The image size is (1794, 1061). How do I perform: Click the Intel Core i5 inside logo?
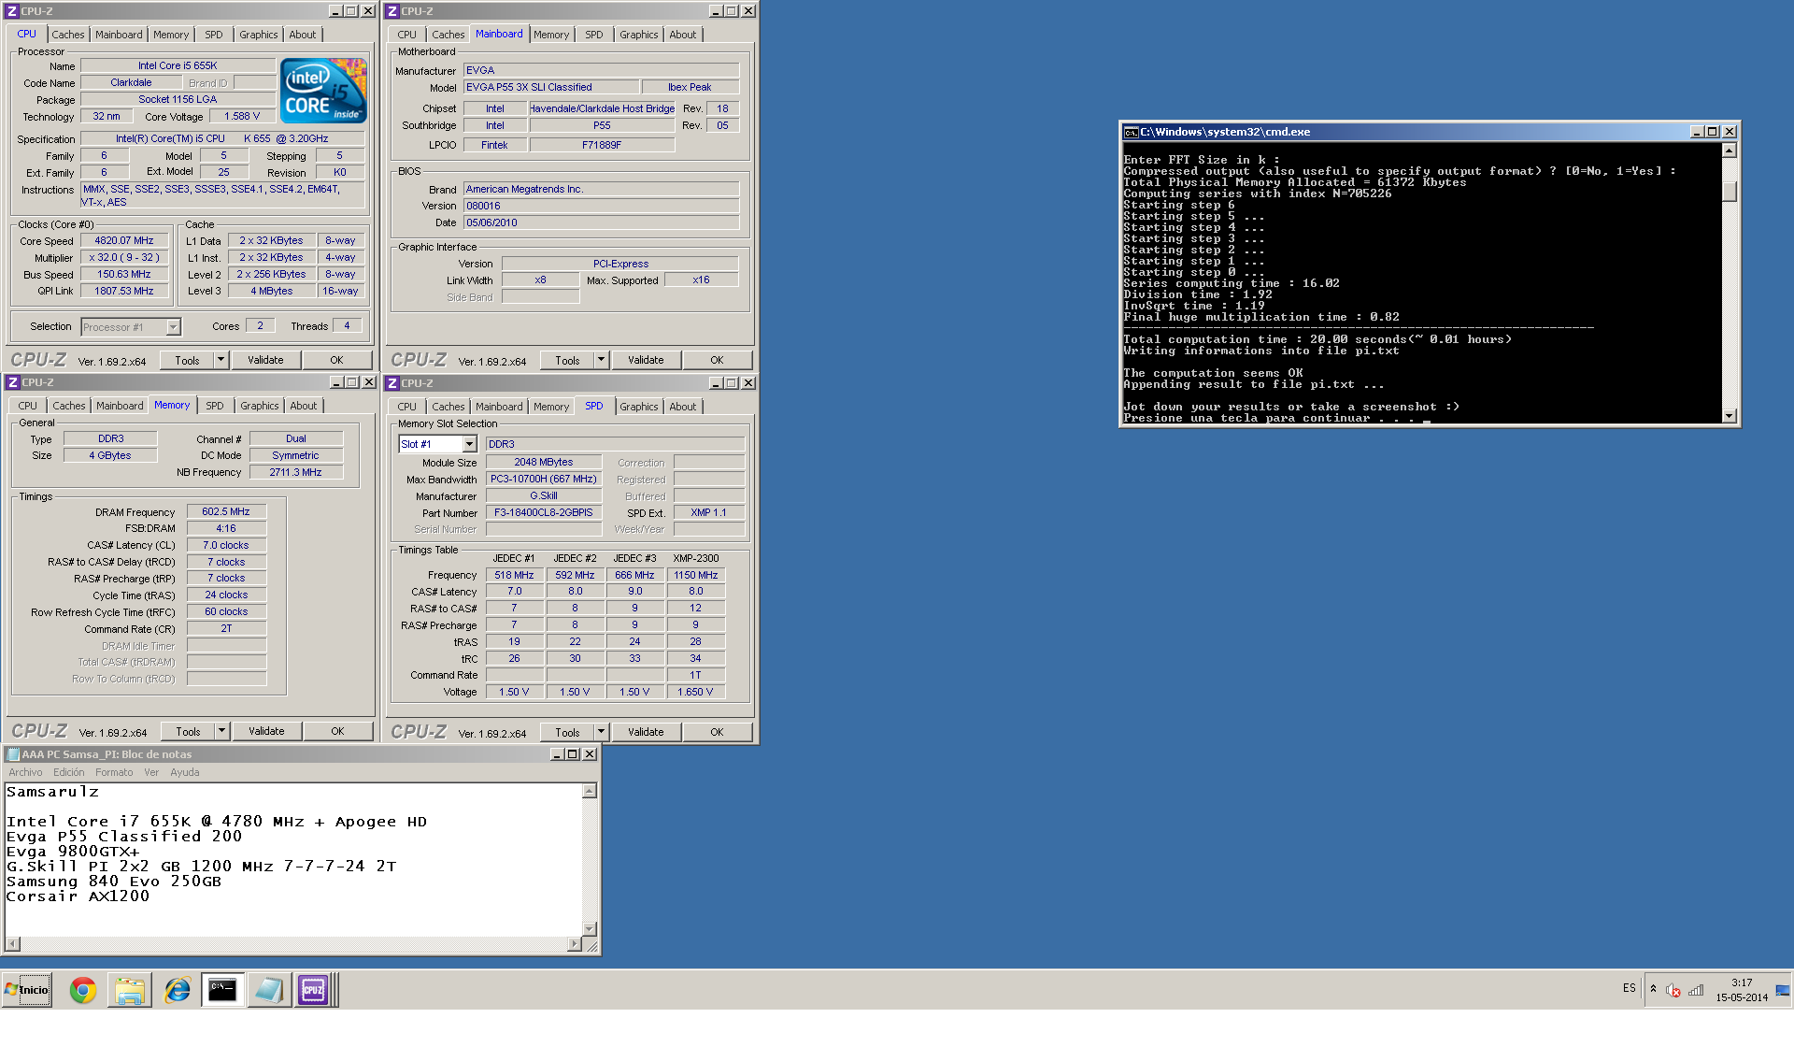pos(324,91)
